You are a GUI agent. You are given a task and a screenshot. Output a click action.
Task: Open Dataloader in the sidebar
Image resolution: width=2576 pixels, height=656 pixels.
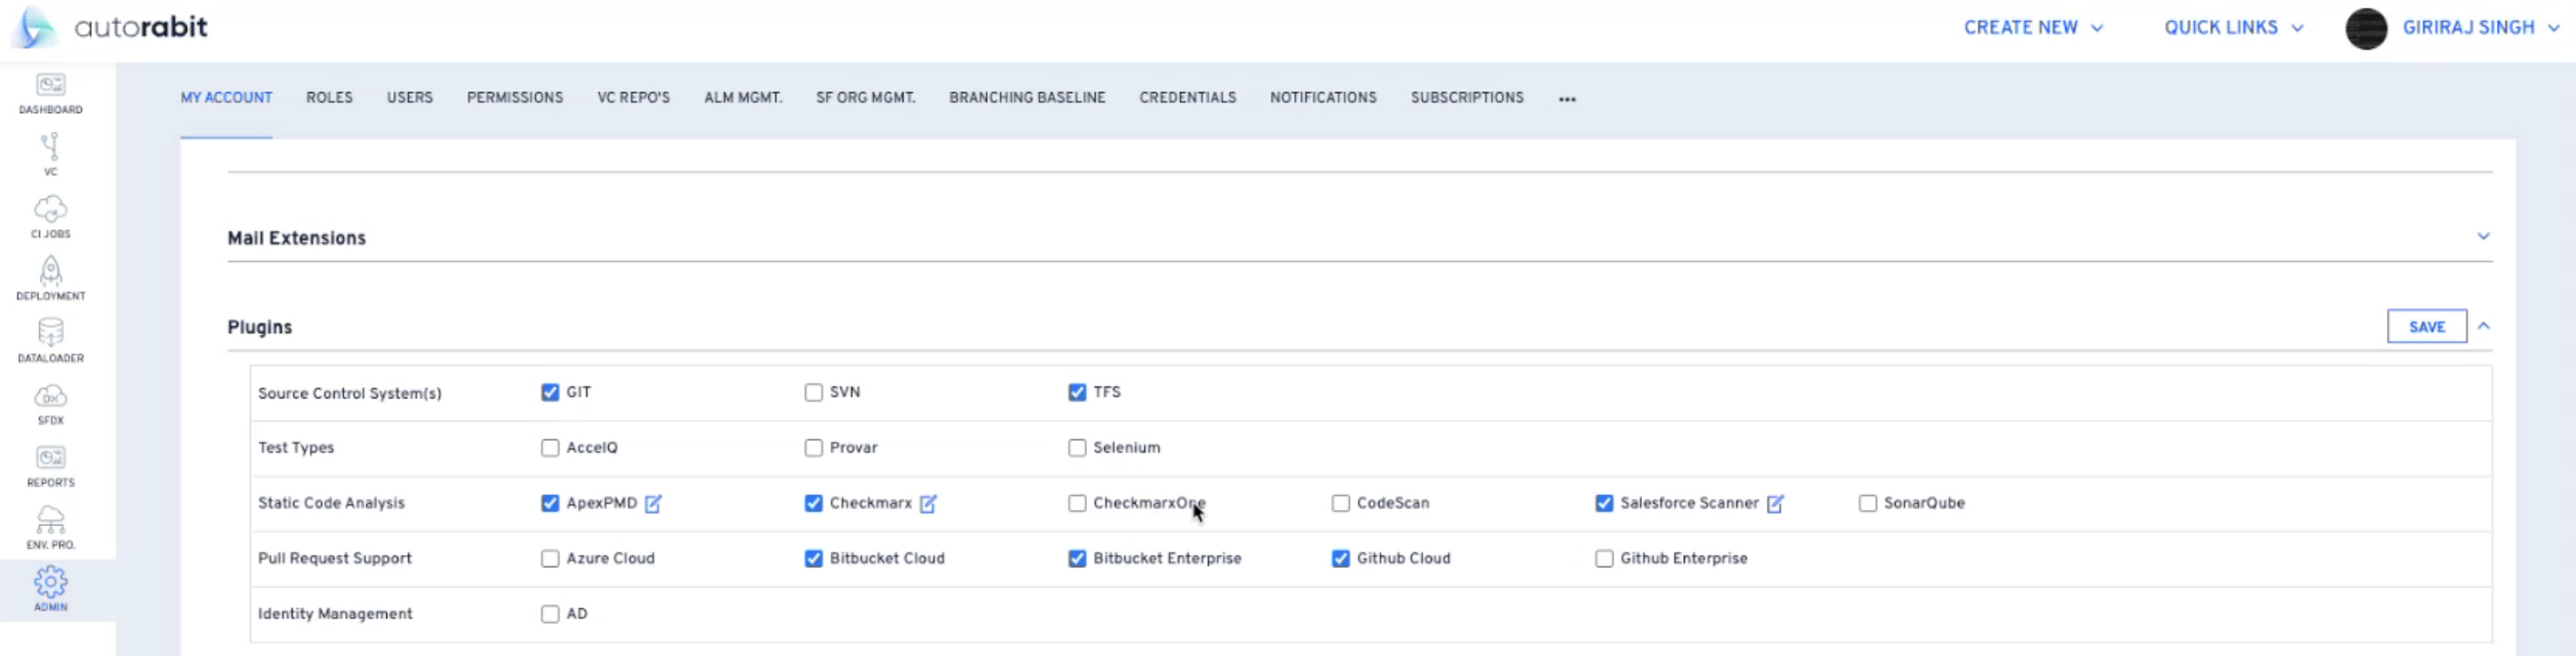(50, 340)
